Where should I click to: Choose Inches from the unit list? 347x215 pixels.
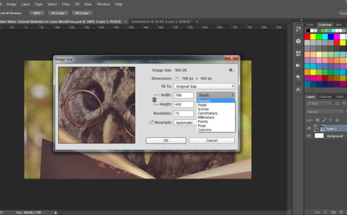216,109
